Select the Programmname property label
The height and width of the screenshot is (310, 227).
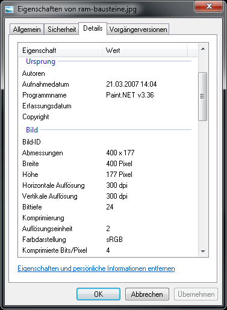pyautogui.click(x=45, y=95)
